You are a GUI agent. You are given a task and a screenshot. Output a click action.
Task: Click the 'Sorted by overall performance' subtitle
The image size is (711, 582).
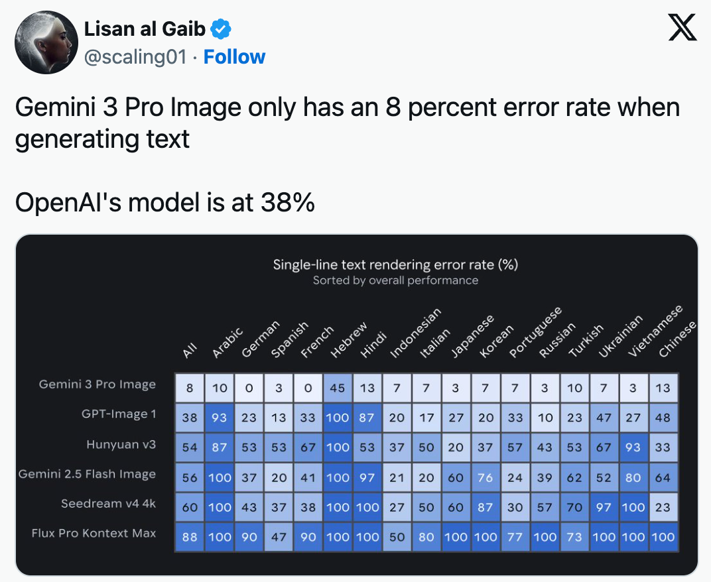click(395, 280)
